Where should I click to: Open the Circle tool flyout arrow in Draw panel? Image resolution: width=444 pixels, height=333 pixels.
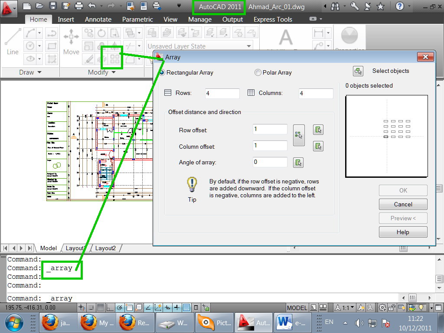pos(39,46)
